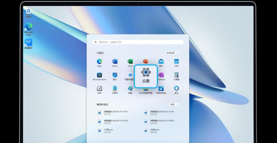Open Microsoft Store from pinned apps
Image resolution: width=277 pixels, height=143 pixels.
pyautogui.click(x=99, y=77)
